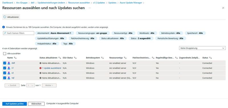Open the Speicherort filter pill
Screen dimensions: 228x108
[195, 33]
